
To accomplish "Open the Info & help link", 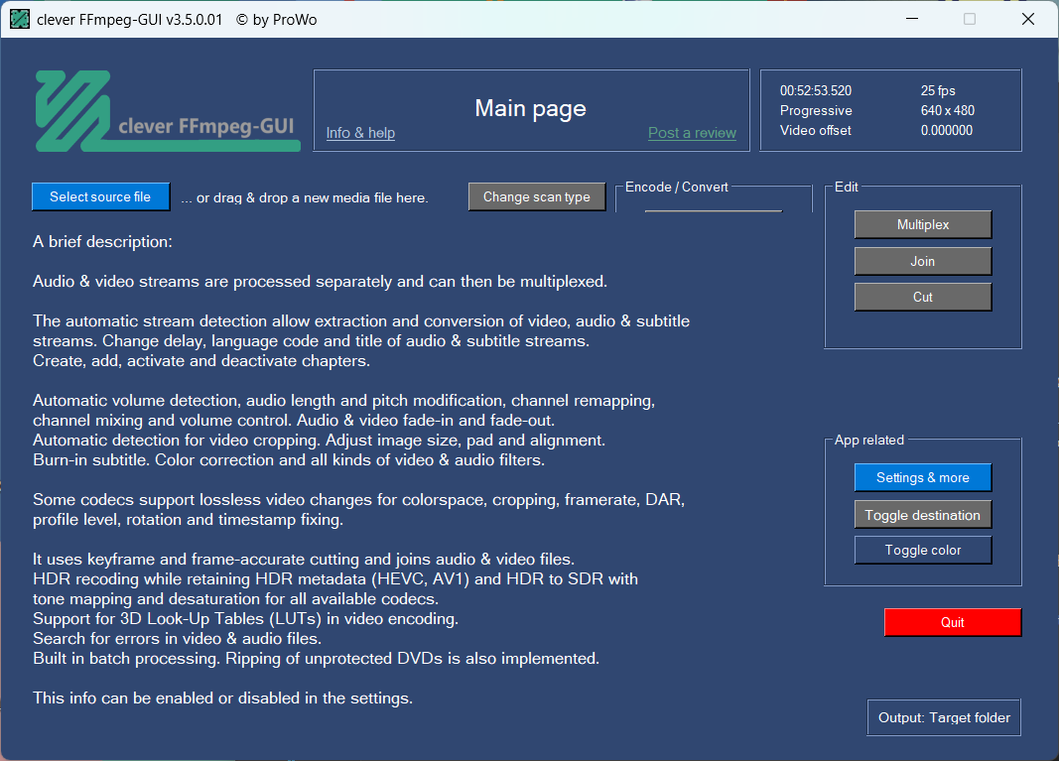I will point(360,133).
